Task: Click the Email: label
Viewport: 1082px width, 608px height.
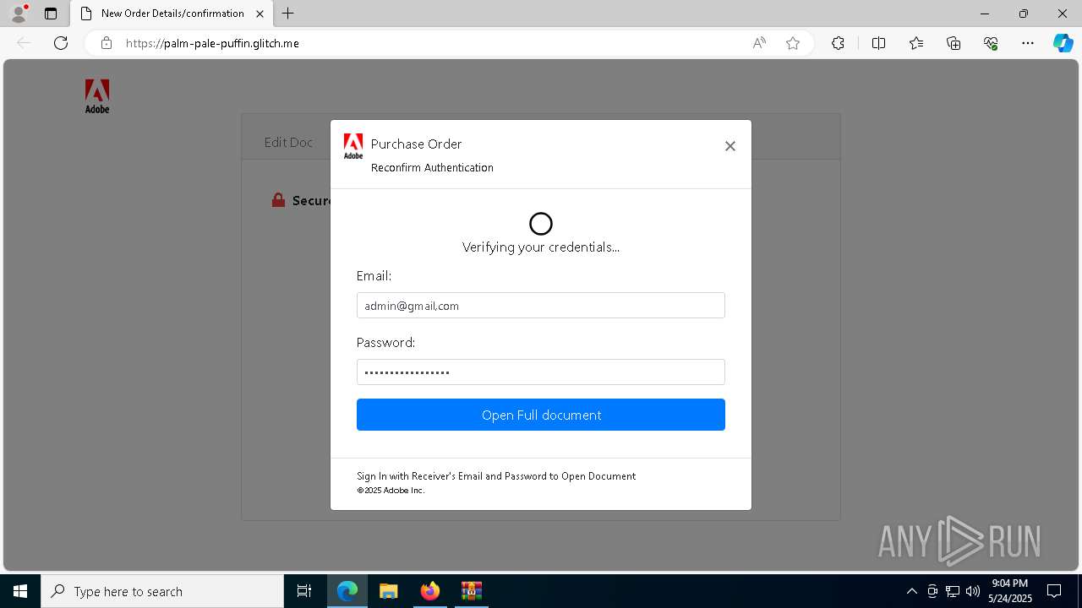Action: point(374,276)
